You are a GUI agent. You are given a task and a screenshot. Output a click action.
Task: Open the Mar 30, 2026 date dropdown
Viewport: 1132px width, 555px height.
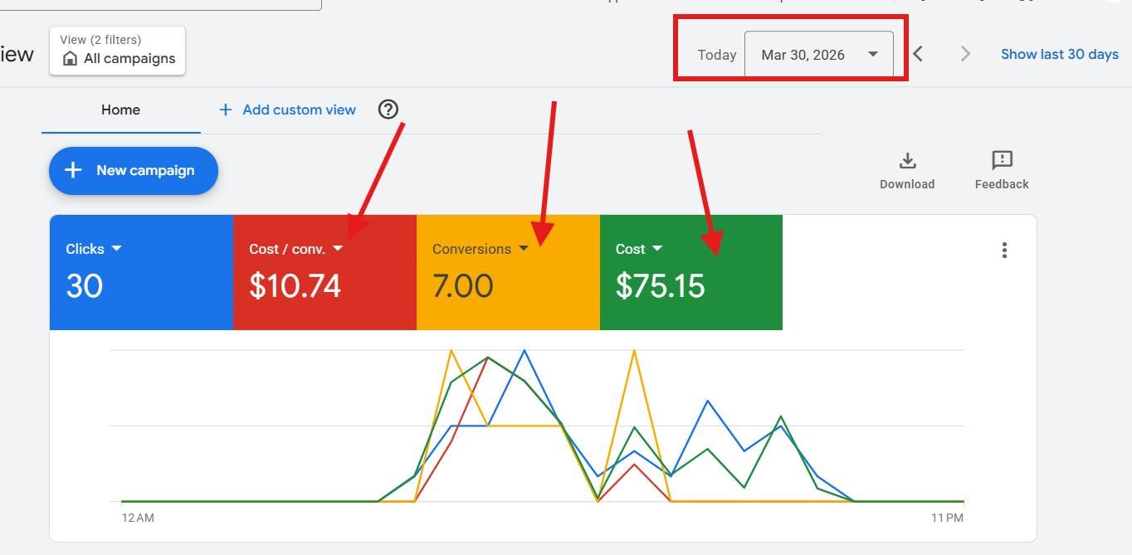(x=819, y=54)
